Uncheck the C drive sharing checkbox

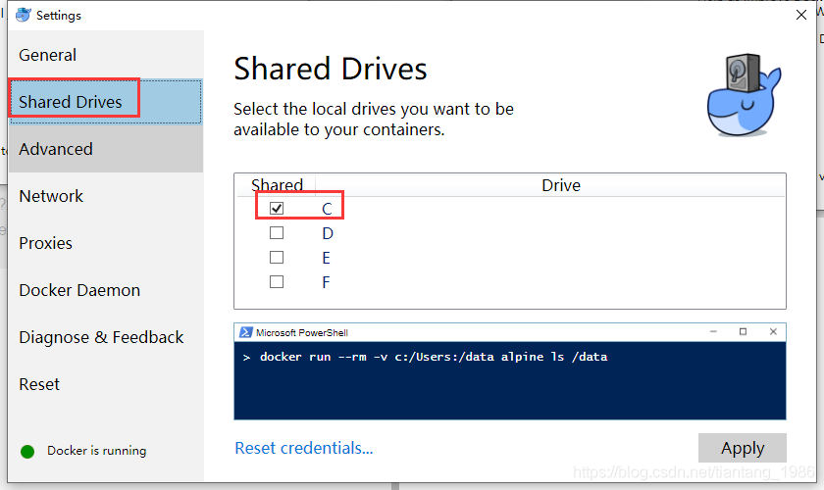pos(277,209)
